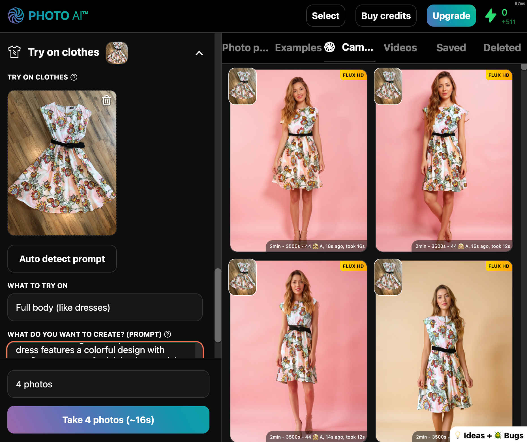Click the swirl icon beside Examples tab
Screen dimensions: 527x442
pos(329,47)
